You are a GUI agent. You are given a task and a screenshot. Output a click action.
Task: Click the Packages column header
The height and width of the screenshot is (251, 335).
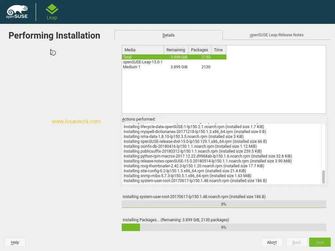200,50
